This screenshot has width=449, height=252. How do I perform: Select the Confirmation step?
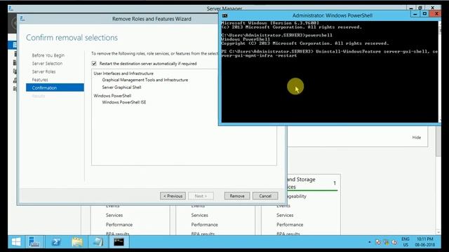point(55,87)
